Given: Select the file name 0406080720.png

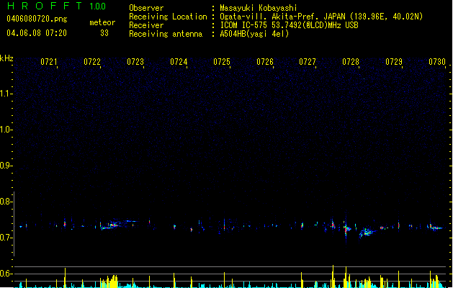Looking at the screenshot, I should point(37,19).
